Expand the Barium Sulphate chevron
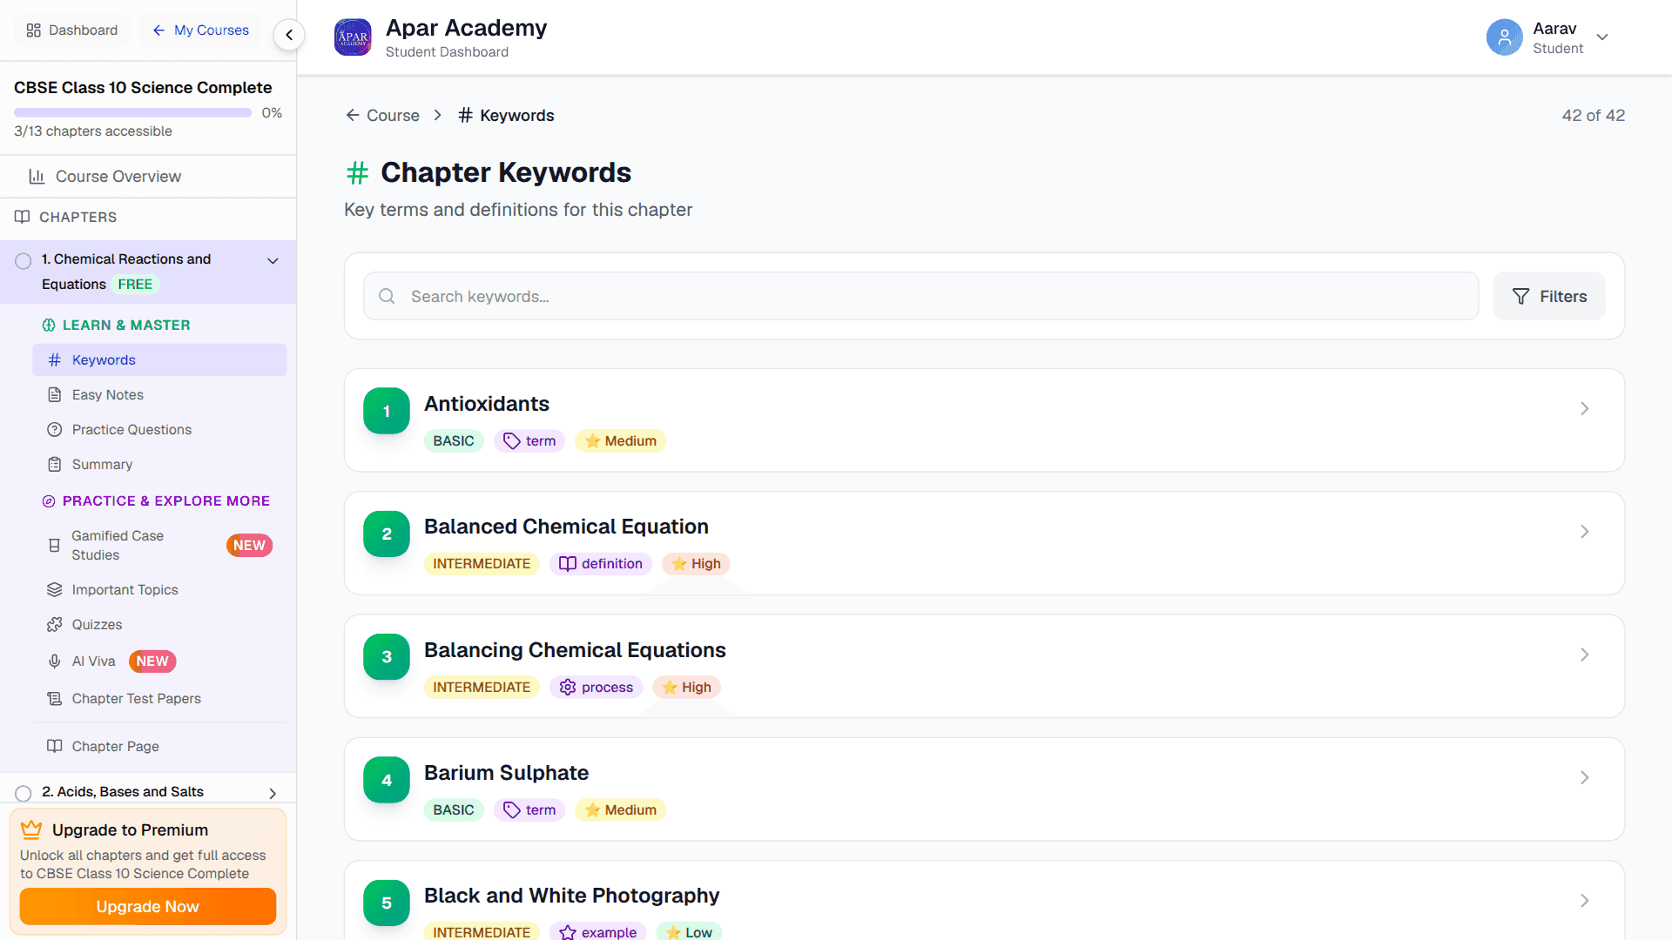The image size is (1672, 940). [x=1585, y=778]
